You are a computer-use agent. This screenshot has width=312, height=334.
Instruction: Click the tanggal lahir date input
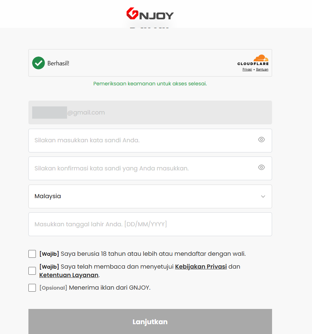tap(150, 224)
